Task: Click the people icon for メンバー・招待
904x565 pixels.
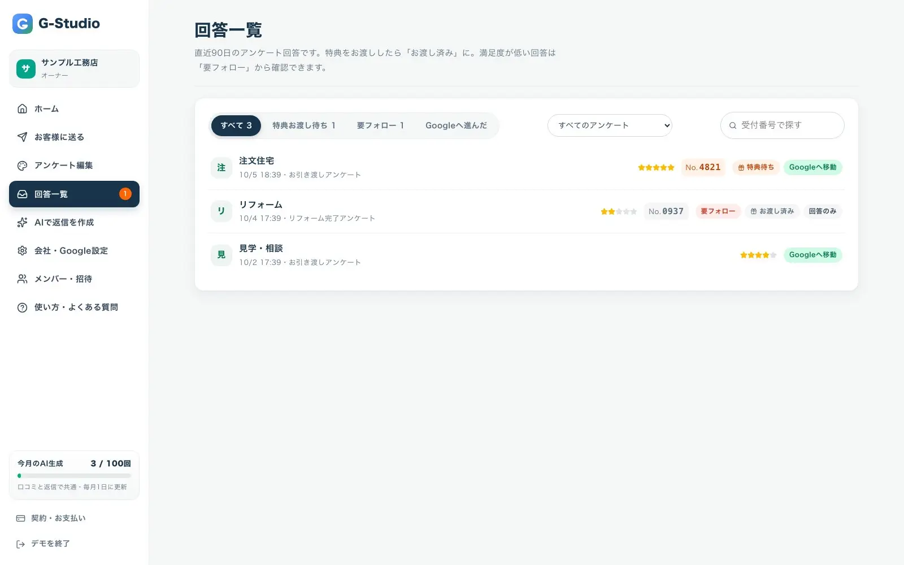Action: (22, 279)
